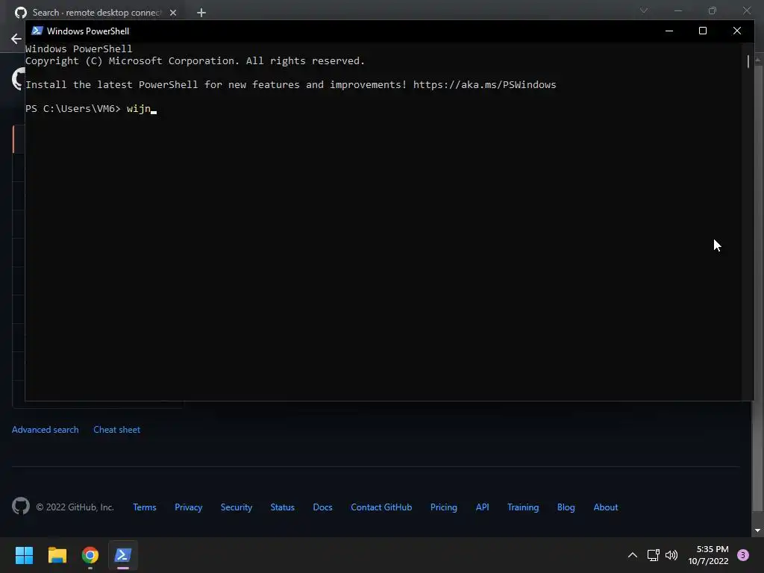764x573 pixels.
Task: Click the PowerShell title bar icon
Action: pyautogui.click(x=37, y=31)
